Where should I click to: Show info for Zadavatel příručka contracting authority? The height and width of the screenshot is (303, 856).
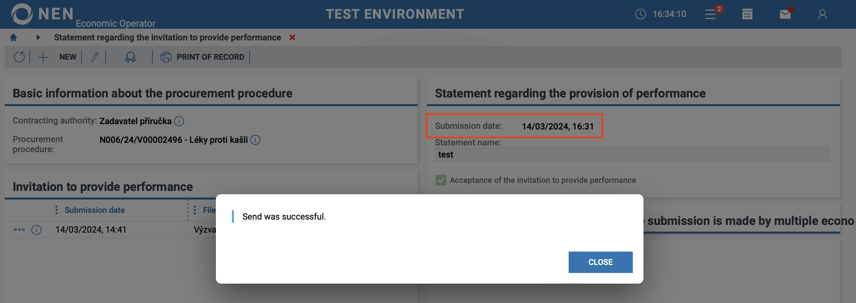tap(179, 121)
